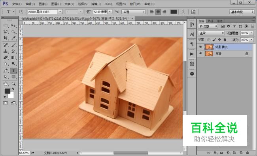Open the 图像(I) menu
Screen dimensions: 257x156
[43, 4]
